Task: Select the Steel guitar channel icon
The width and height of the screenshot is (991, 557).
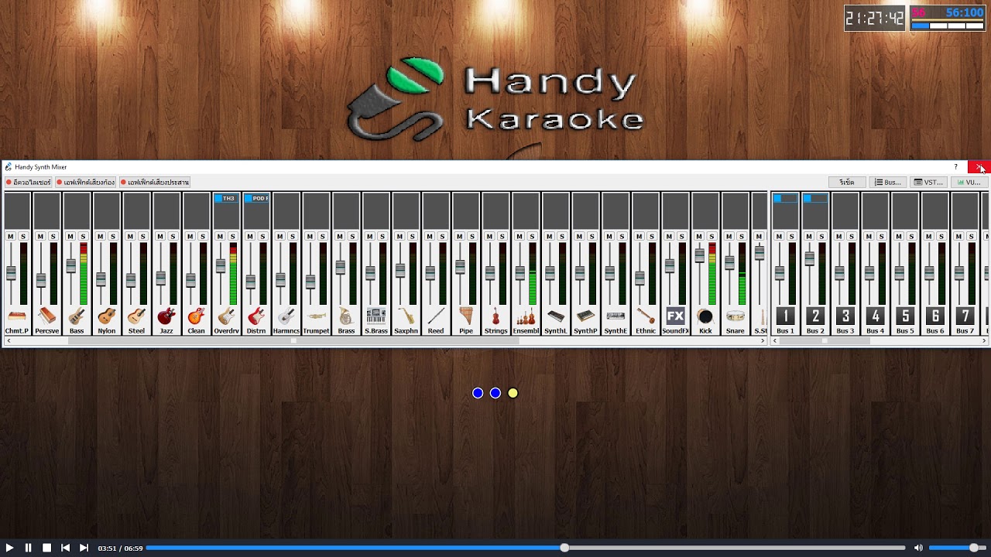Action: click(136, 316)
